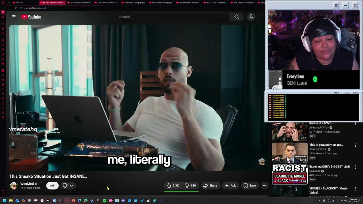Viewport: 363px width, 204px height.
Task: Open Asmongold Clips channel link
Action: [319, 127]
